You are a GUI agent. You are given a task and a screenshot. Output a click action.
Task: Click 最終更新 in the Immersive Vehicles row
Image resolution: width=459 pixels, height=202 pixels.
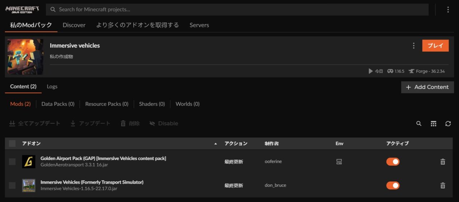point(234,185)
